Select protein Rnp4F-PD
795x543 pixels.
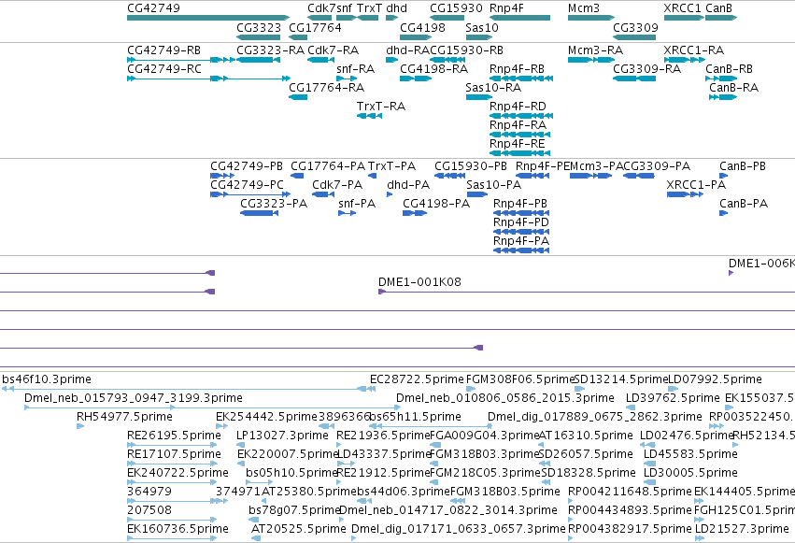click(x=521, y=232)
